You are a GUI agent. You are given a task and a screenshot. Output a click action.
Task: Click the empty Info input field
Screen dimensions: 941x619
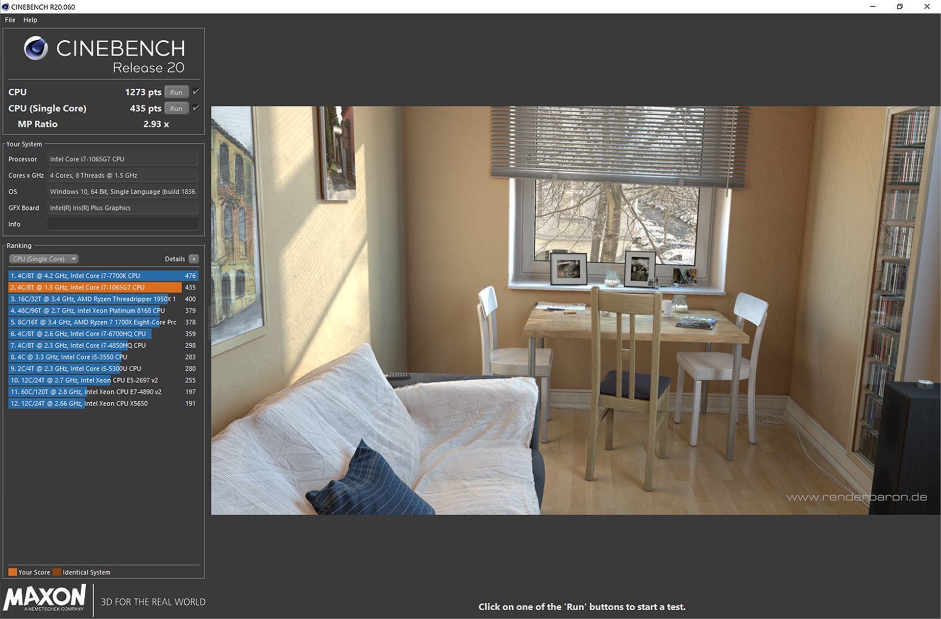[123, 224]
